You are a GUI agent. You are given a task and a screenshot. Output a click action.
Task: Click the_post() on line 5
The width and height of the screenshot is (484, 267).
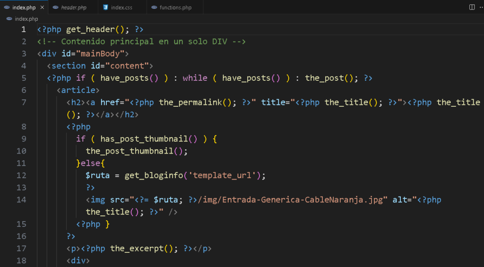pyautogui.click(x=329, y=78)
